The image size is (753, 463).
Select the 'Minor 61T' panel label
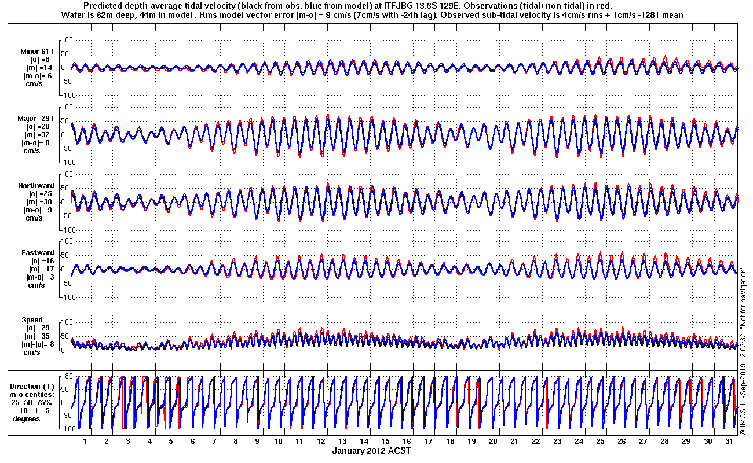tap(38, 51)
